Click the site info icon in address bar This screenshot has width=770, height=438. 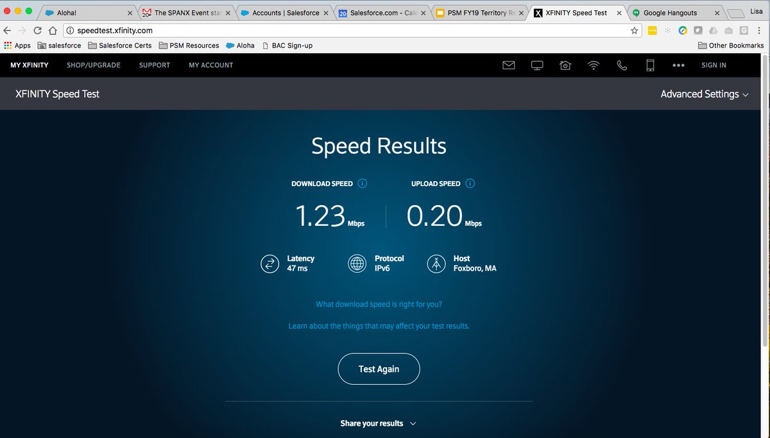[x=70, y=30]
